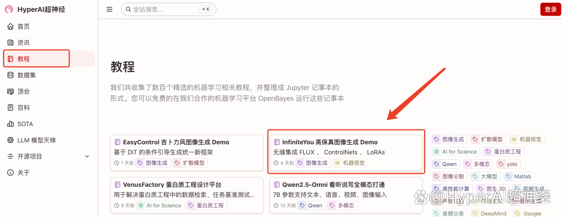Click 图像生成 tag on EasyControl card
This screenshot has height=217, width=562.
153,163
